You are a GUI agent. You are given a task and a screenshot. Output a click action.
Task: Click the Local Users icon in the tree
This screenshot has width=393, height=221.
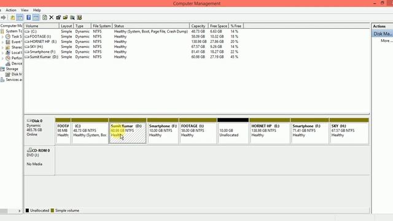[x=8, y=53]
